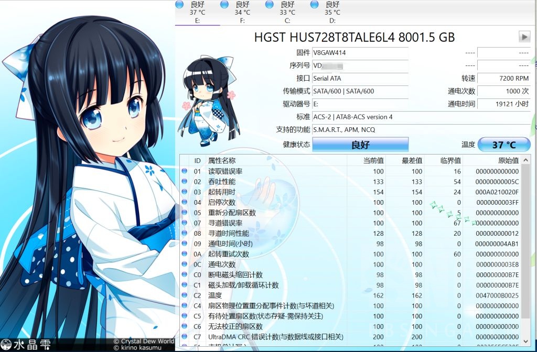Click the masked serial number field

[x=360, y=65]
